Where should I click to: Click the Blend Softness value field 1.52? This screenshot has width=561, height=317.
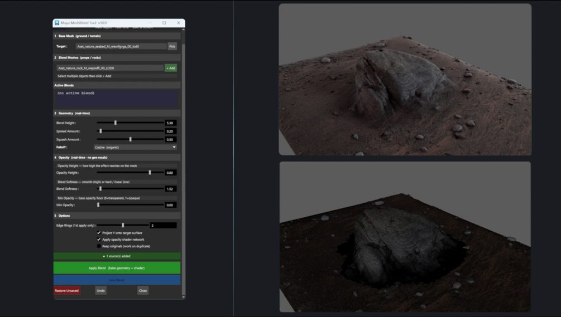tap(170, 188)
